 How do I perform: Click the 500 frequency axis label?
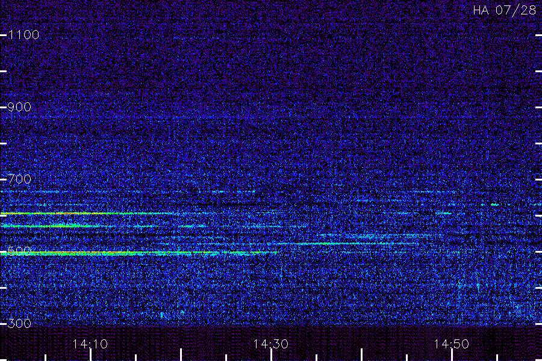click(x=19, y=251)
